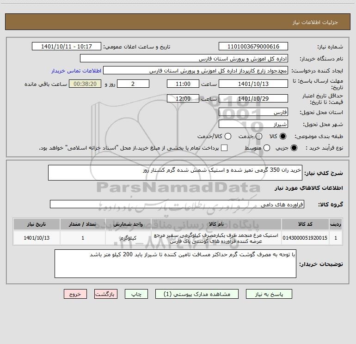Image resolution: width=356 pixels, height=344 pixels.
Task: Click the buyer organization name field
Action: [184, 58]
